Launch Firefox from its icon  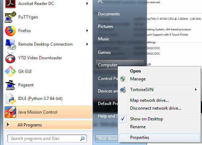click(x=10, y=31)
